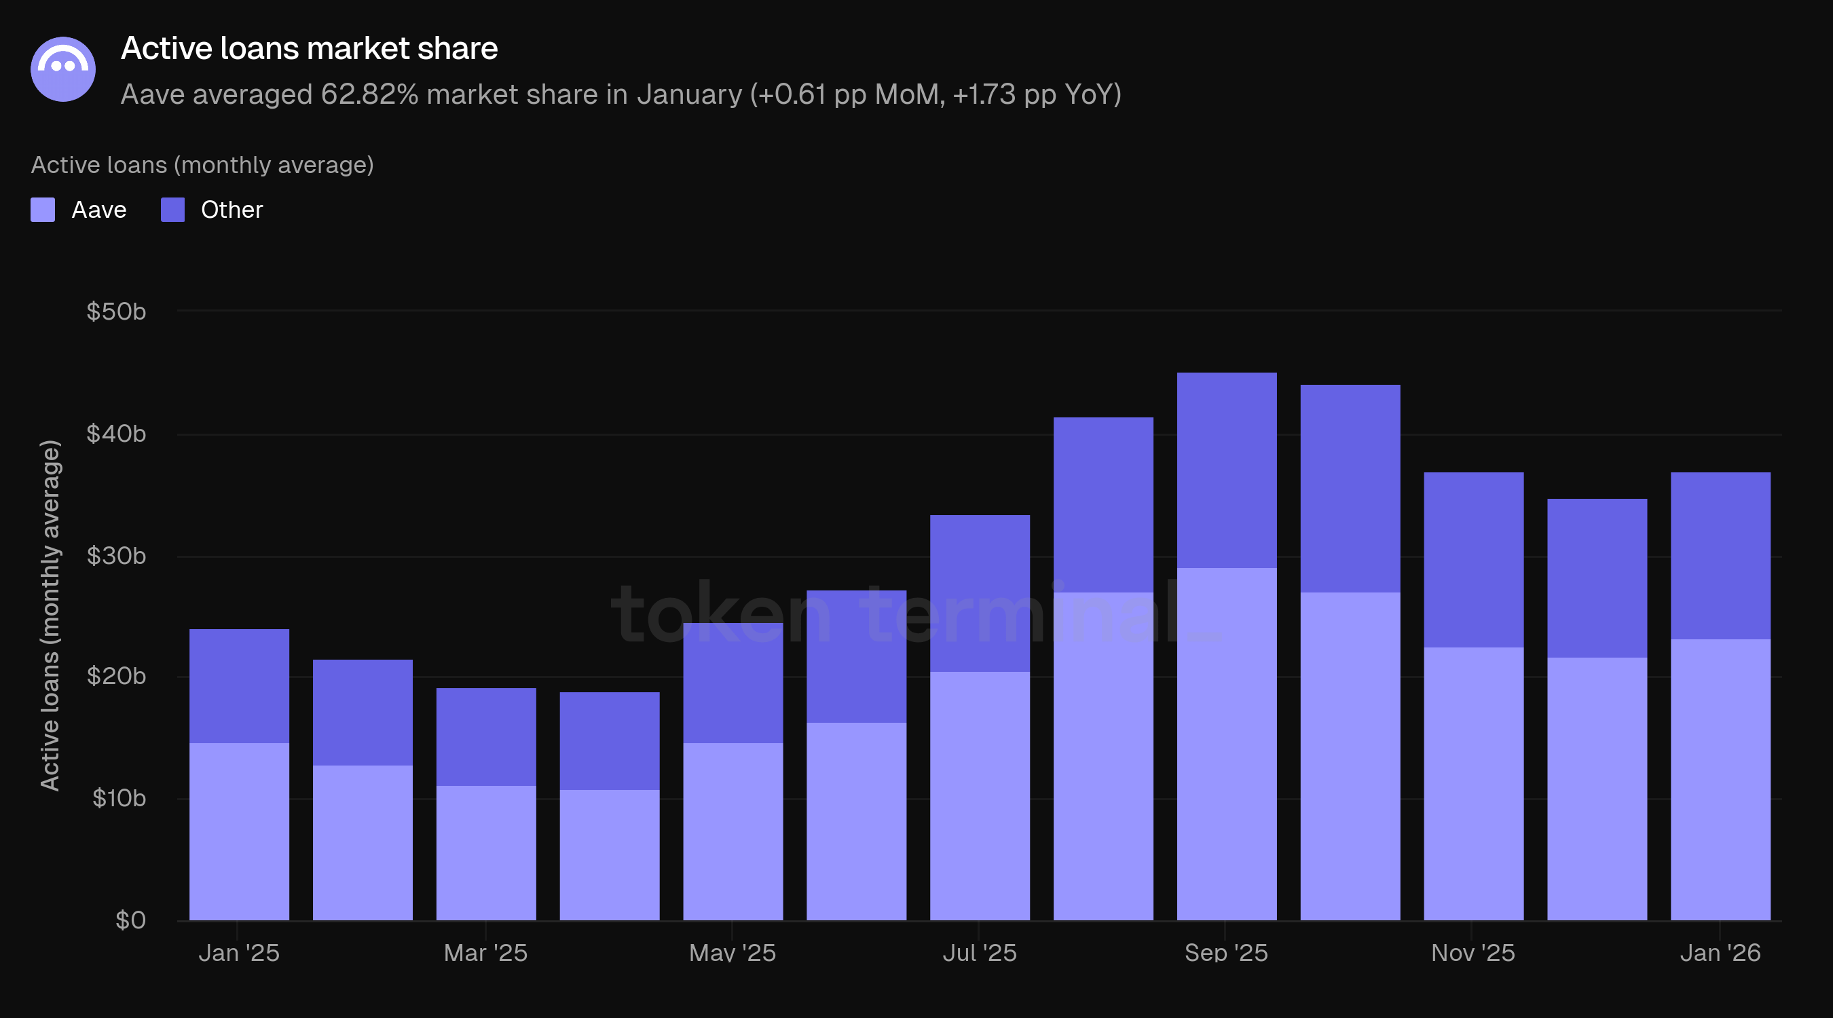This screenshot has width=1833, height=1018.
Task: Click the Other legend label
Action: click(x=232, y=210)
